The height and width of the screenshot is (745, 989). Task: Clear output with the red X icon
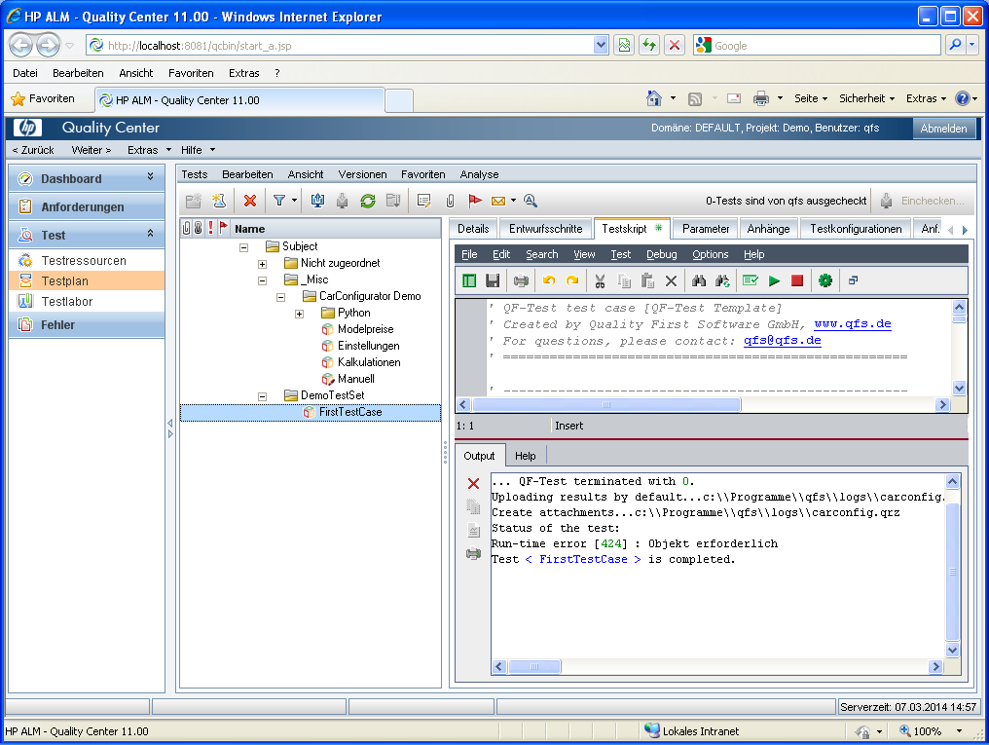point(474,484)
